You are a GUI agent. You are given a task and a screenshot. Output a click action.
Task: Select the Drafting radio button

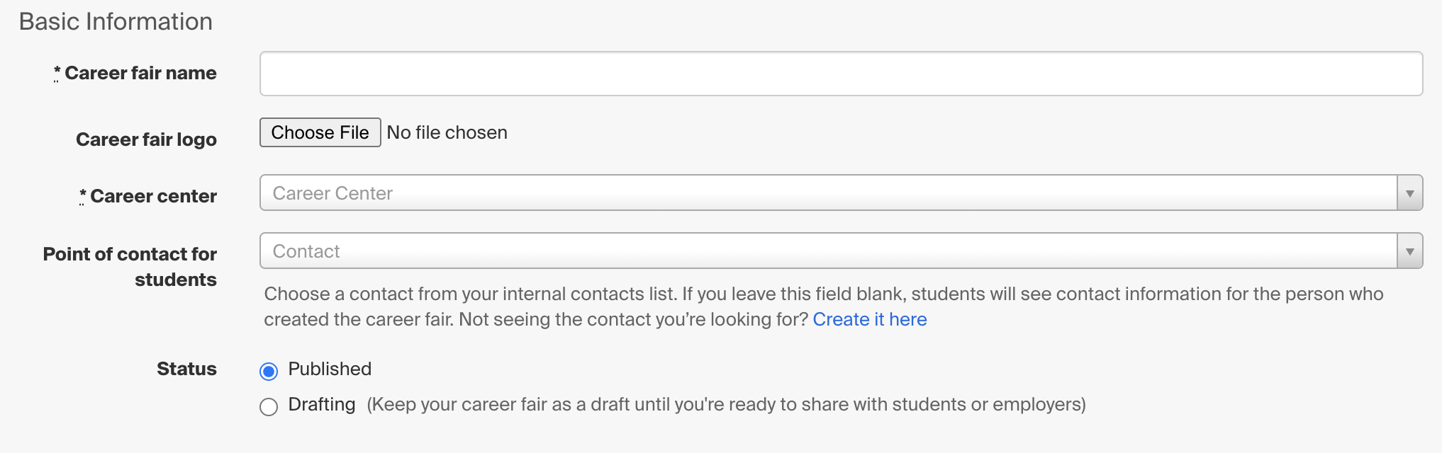(269, 407)
